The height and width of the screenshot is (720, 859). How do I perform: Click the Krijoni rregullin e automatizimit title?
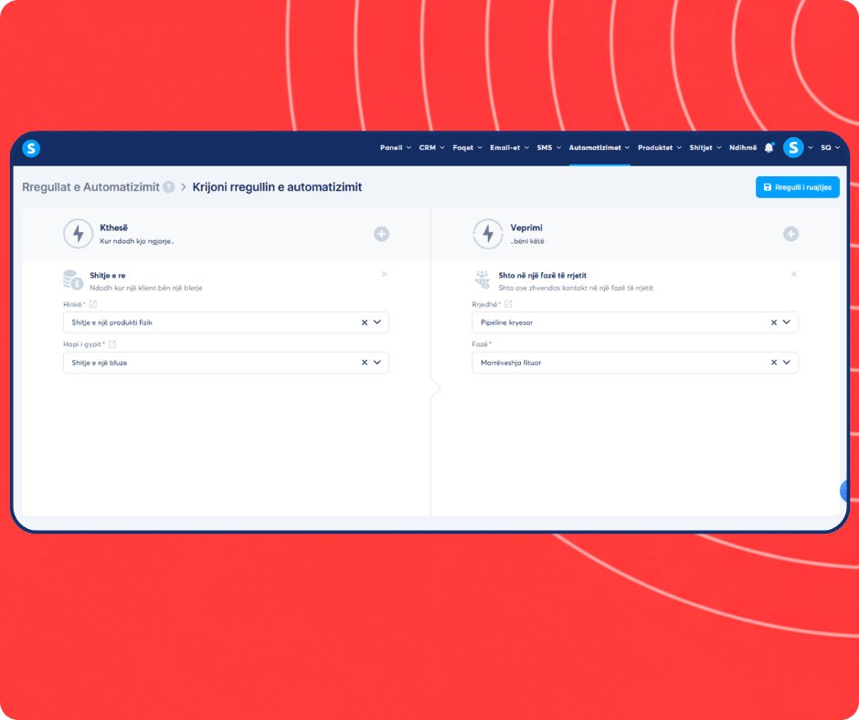[x=277, y=187]
